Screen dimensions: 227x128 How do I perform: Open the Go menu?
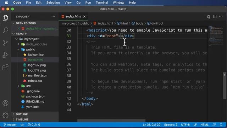point(78,2)
